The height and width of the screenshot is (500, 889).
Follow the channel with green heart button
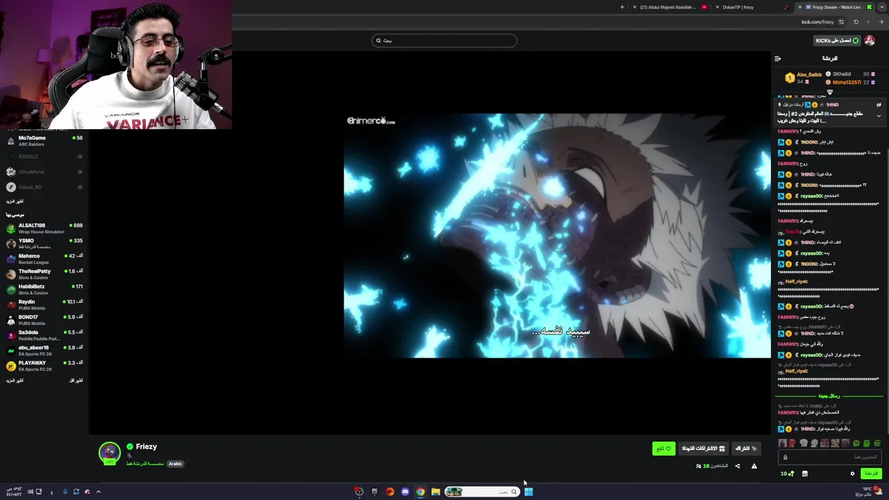664,449
